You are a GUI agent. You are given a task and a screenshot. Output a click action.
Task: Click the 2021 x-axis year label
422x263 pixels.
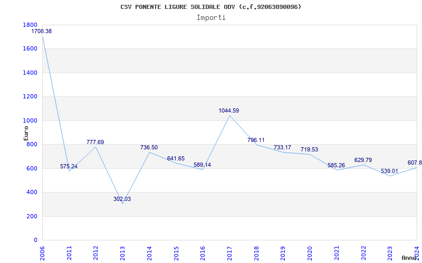click(337, 253)
